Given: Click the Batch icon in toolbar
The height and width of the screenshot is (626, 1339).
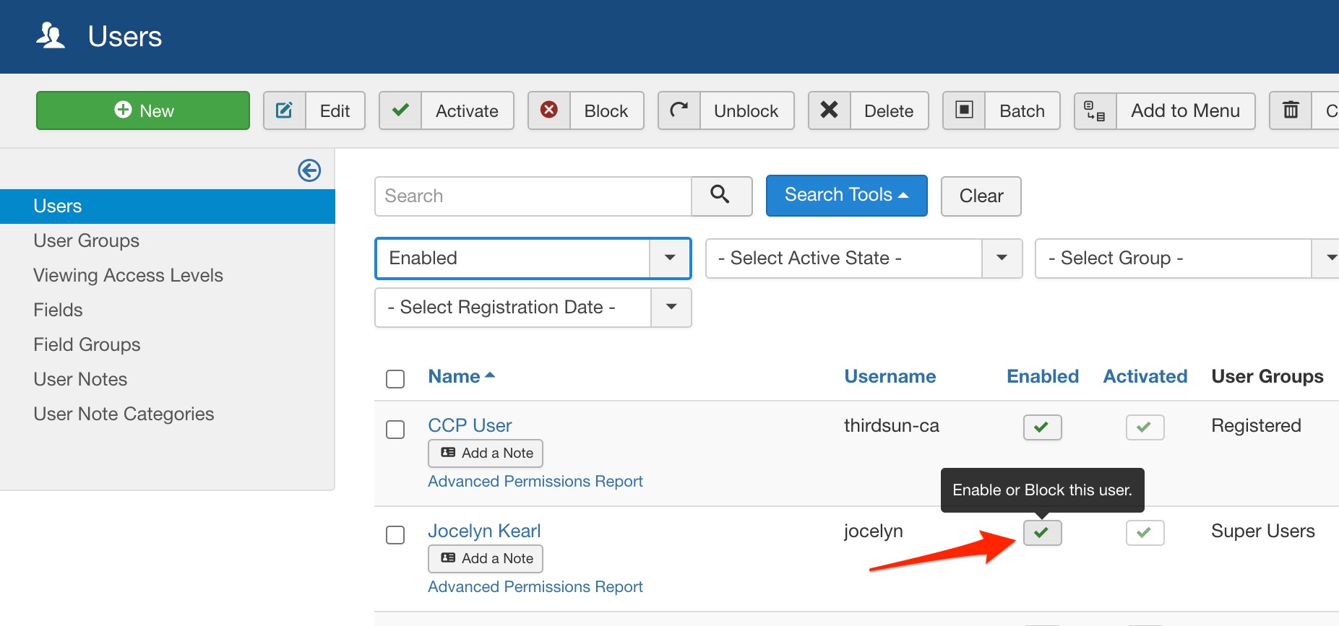Looking at the screenshot, I should [964, 110].
